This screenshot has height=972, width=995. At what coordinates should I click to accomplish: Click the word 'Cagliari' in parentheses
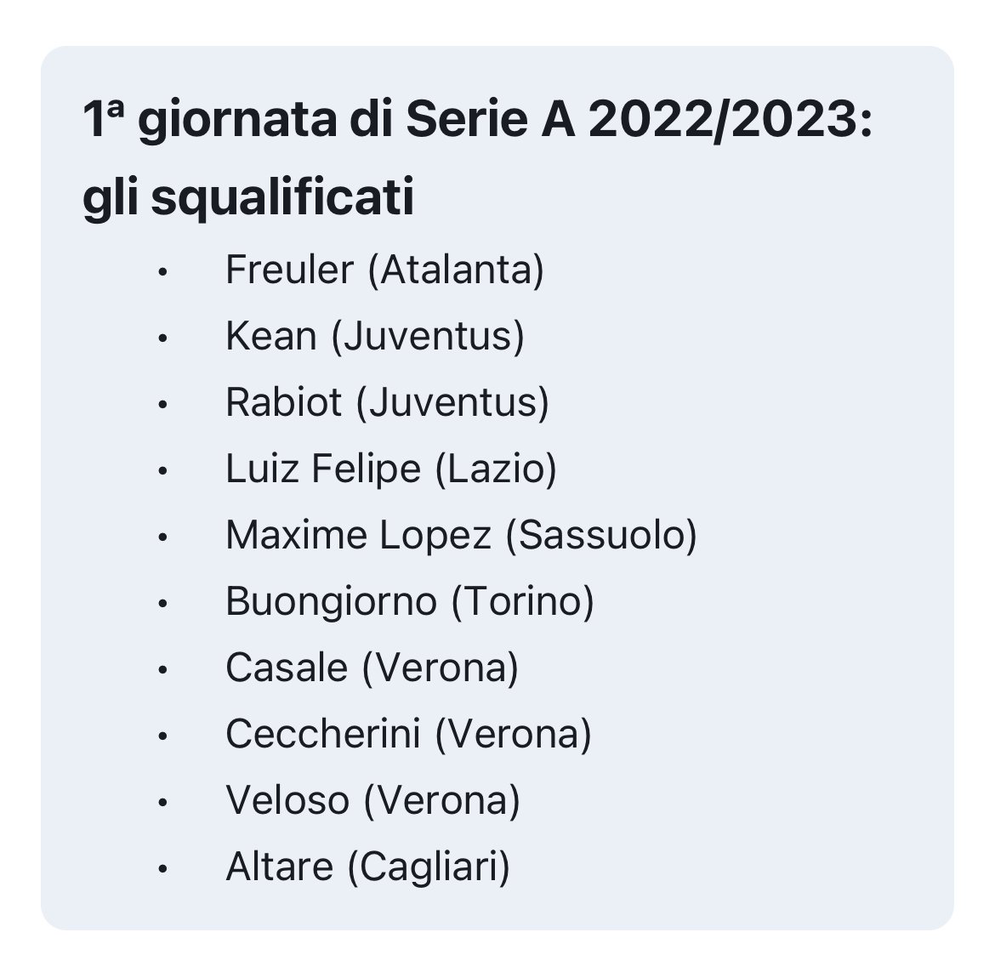coord(429,868)
